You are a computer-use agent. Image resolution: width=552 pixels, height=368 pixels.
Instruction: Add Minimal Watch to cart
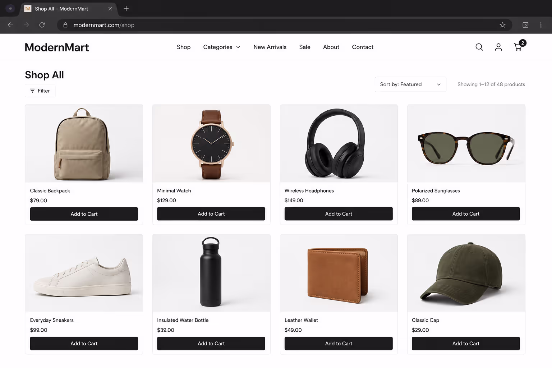pyautogui.click(x=211, y=214)
